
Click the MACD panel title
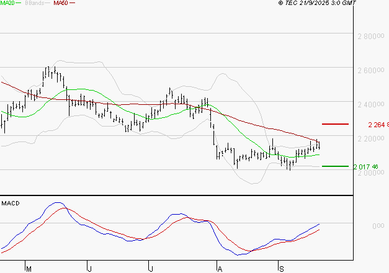point(10,203)
